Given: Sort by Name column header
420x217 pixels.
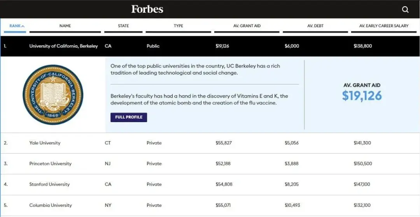Looking at the screenshot, I should (x=65, y=26).
